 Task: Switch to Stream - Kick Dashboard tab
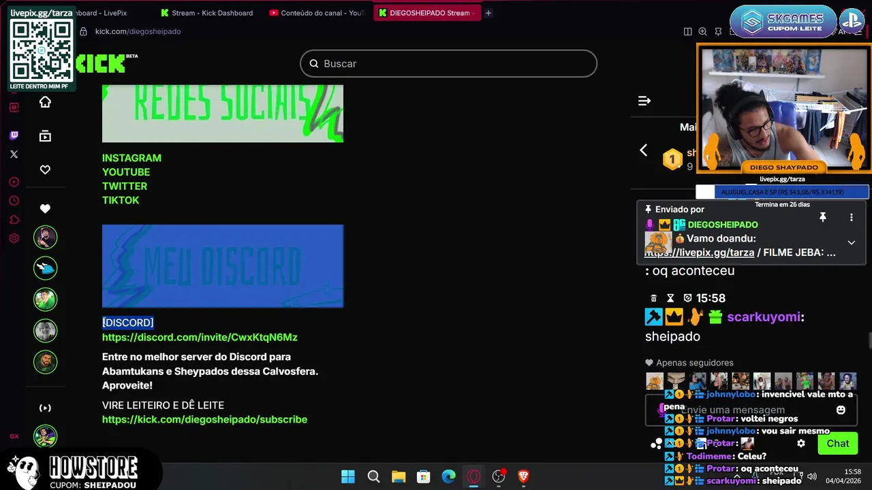click(x=207, y=13)
